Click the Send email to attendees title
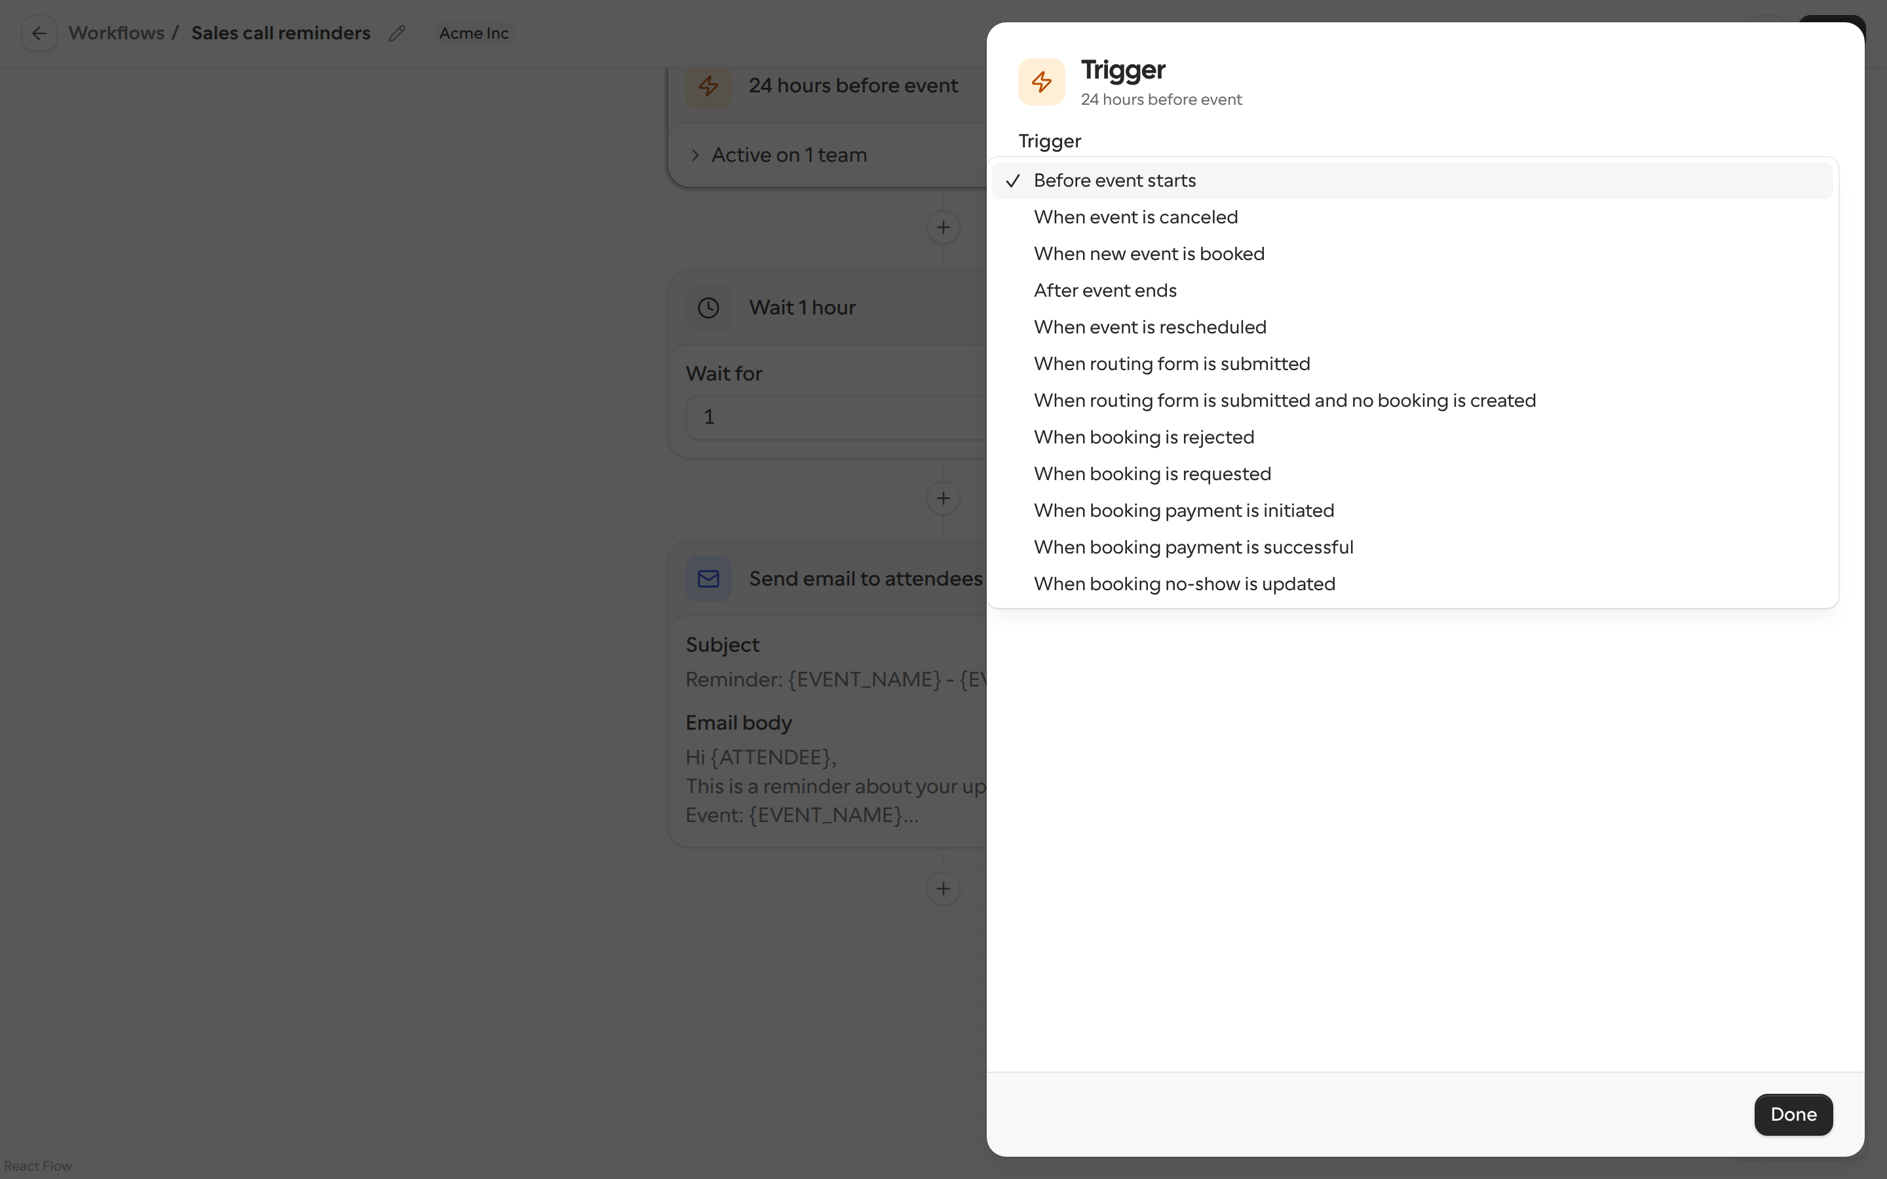1887x1179 pixels. click(x=866, y=578)
